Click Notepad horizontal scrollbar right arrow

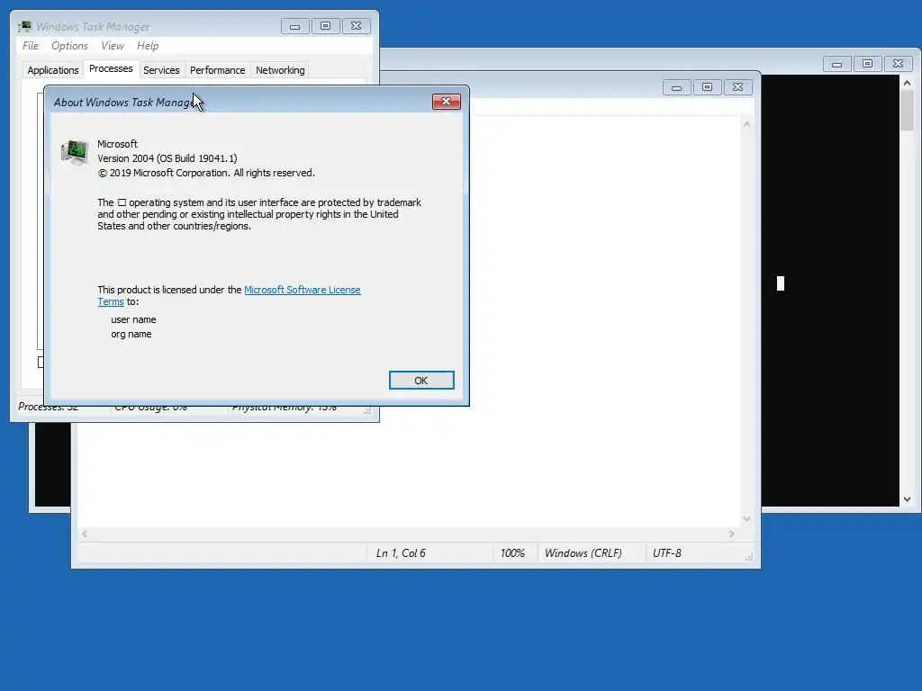tap(731, 534)
